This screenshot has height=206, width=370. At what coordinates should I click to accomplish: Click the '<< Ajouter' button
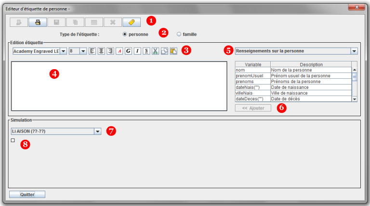253,108
